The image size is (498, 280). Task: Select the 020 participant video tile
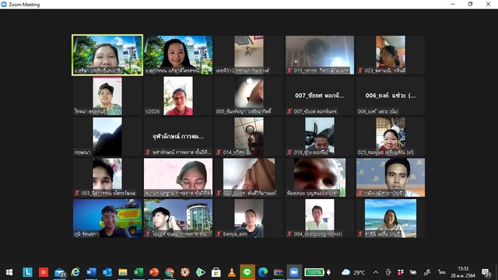(x=249, y=177)
